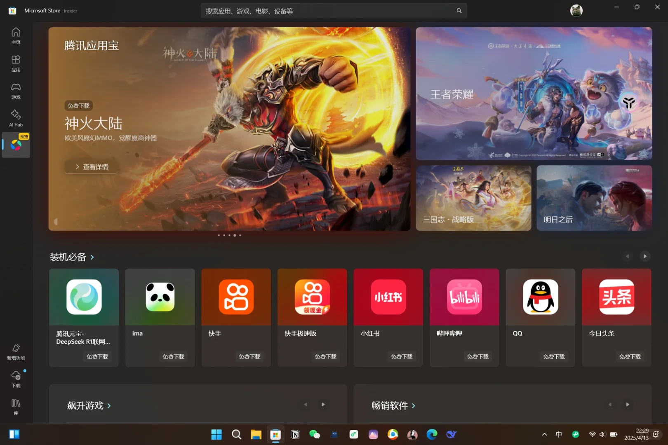
Task: Previous arrow in 飙升游戏 section
Action: (x=305, y=405)
